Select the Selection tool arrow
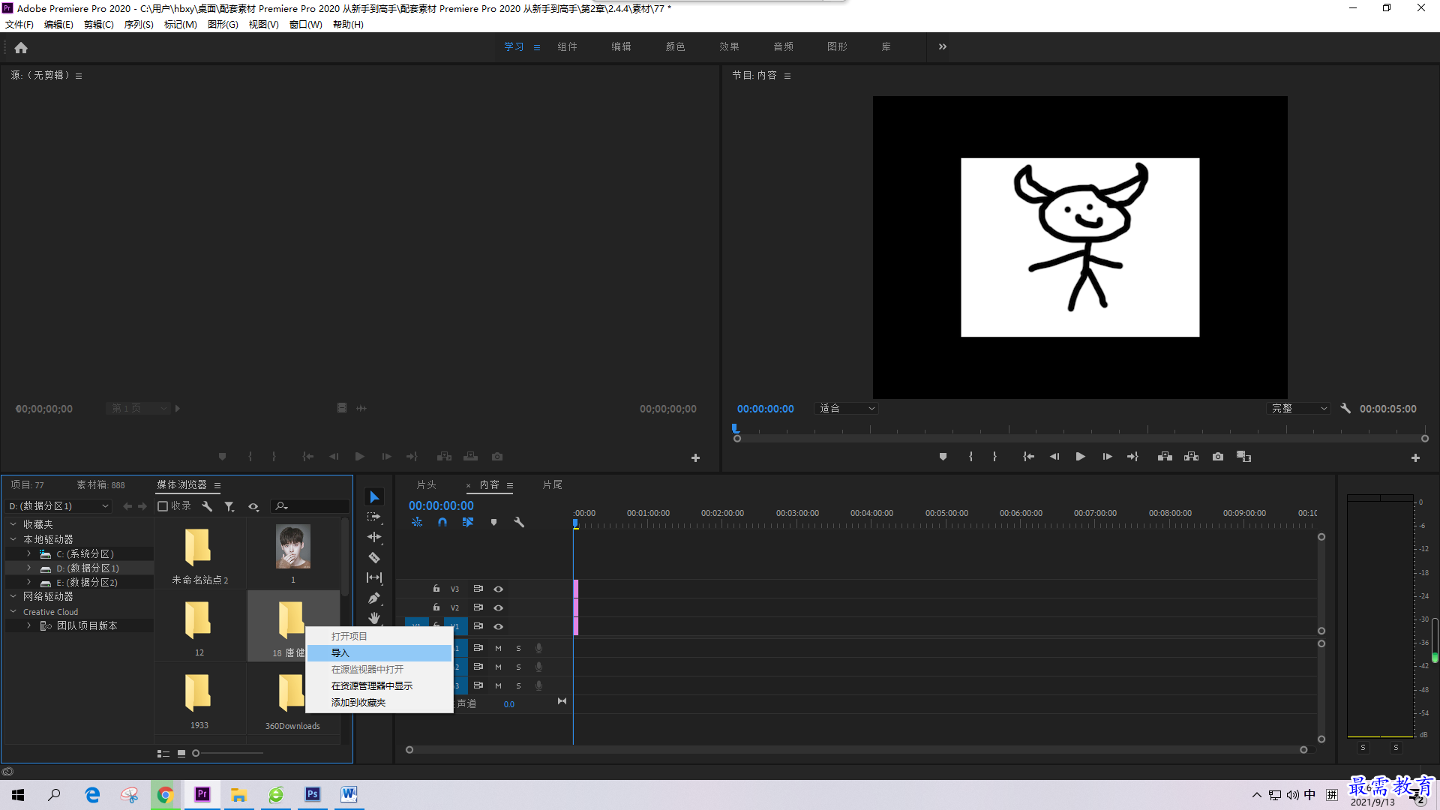 pos(374,497)
